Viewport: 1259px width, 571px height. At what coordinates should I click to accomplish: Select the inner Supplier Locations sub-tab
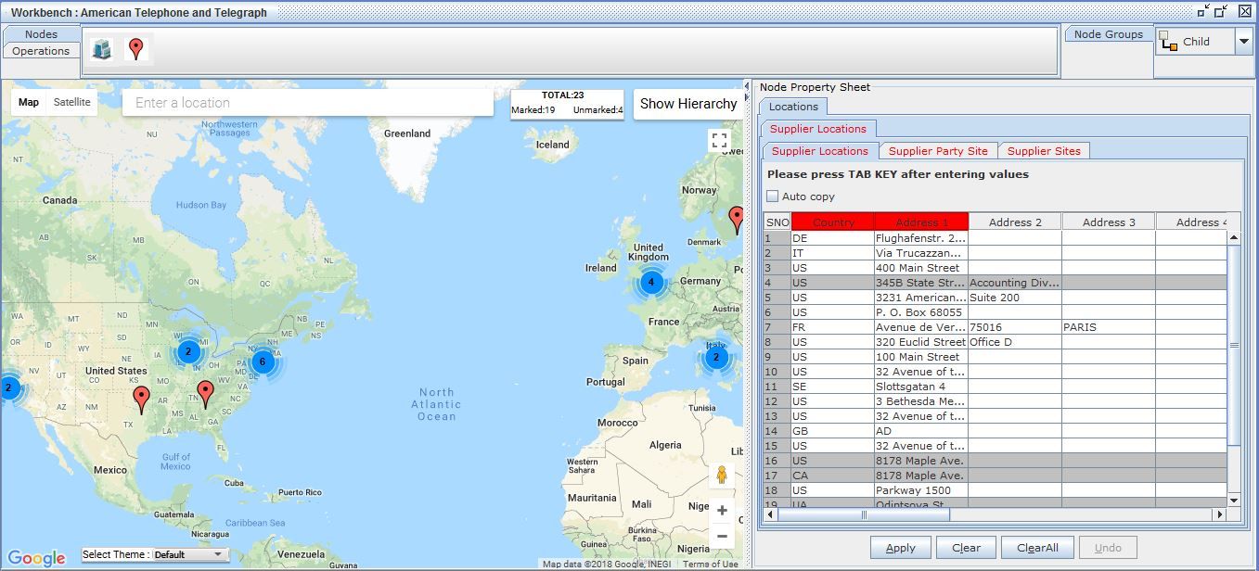[x=819, y=151]
